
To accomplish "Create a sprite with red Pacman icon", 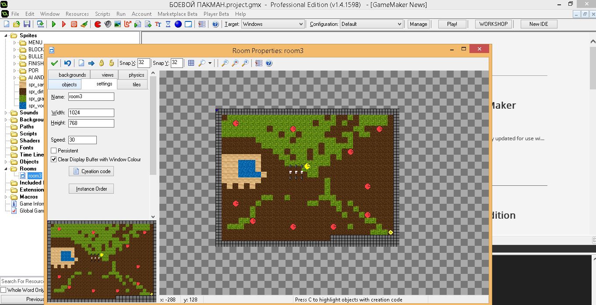I will coord(98,24).
